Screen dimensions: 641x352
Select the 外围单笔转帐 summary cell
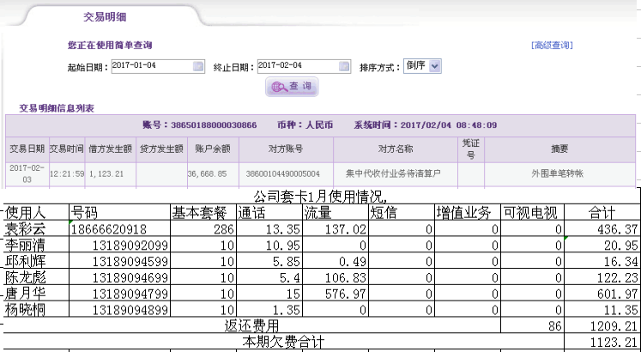(x=559, y=173)
